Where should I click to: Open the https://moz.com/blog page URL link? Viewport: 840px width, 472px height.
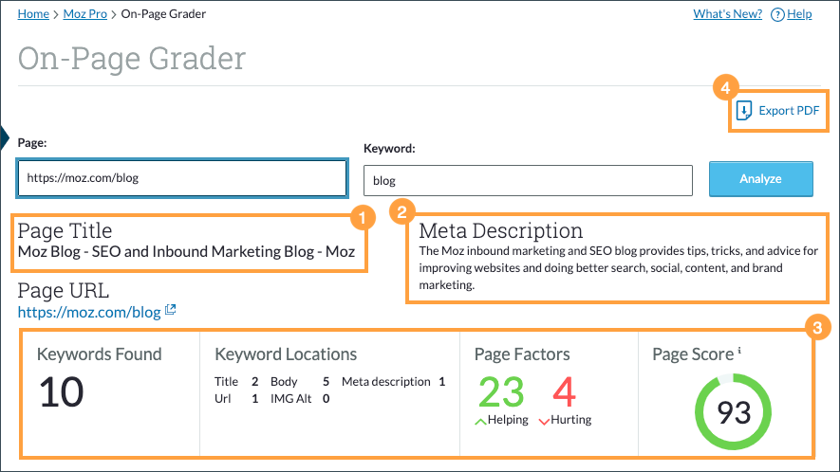89,312
